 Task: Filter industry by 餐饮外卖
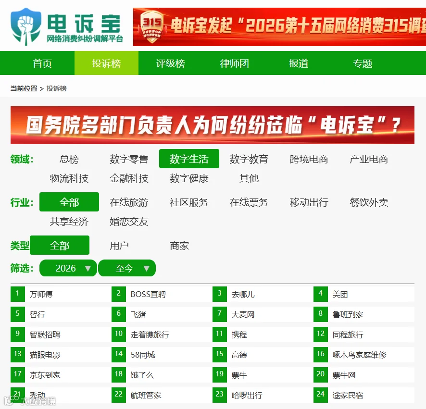[x=369, y=202]
